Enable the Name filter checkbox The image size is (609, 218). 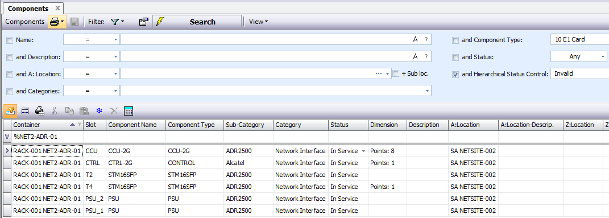point(10,40)
